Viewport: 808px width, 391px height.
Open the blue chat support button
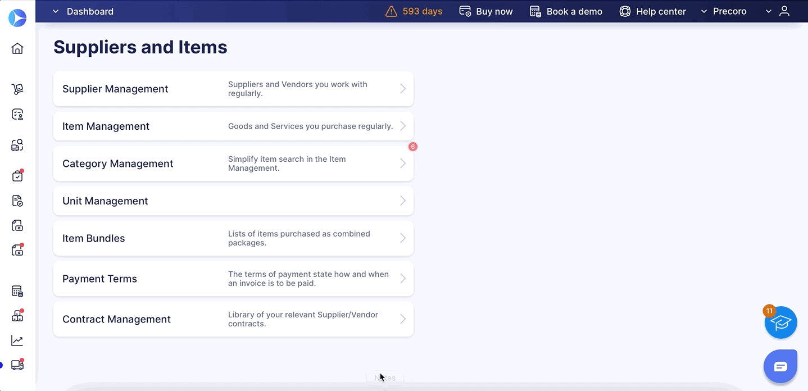780,366
